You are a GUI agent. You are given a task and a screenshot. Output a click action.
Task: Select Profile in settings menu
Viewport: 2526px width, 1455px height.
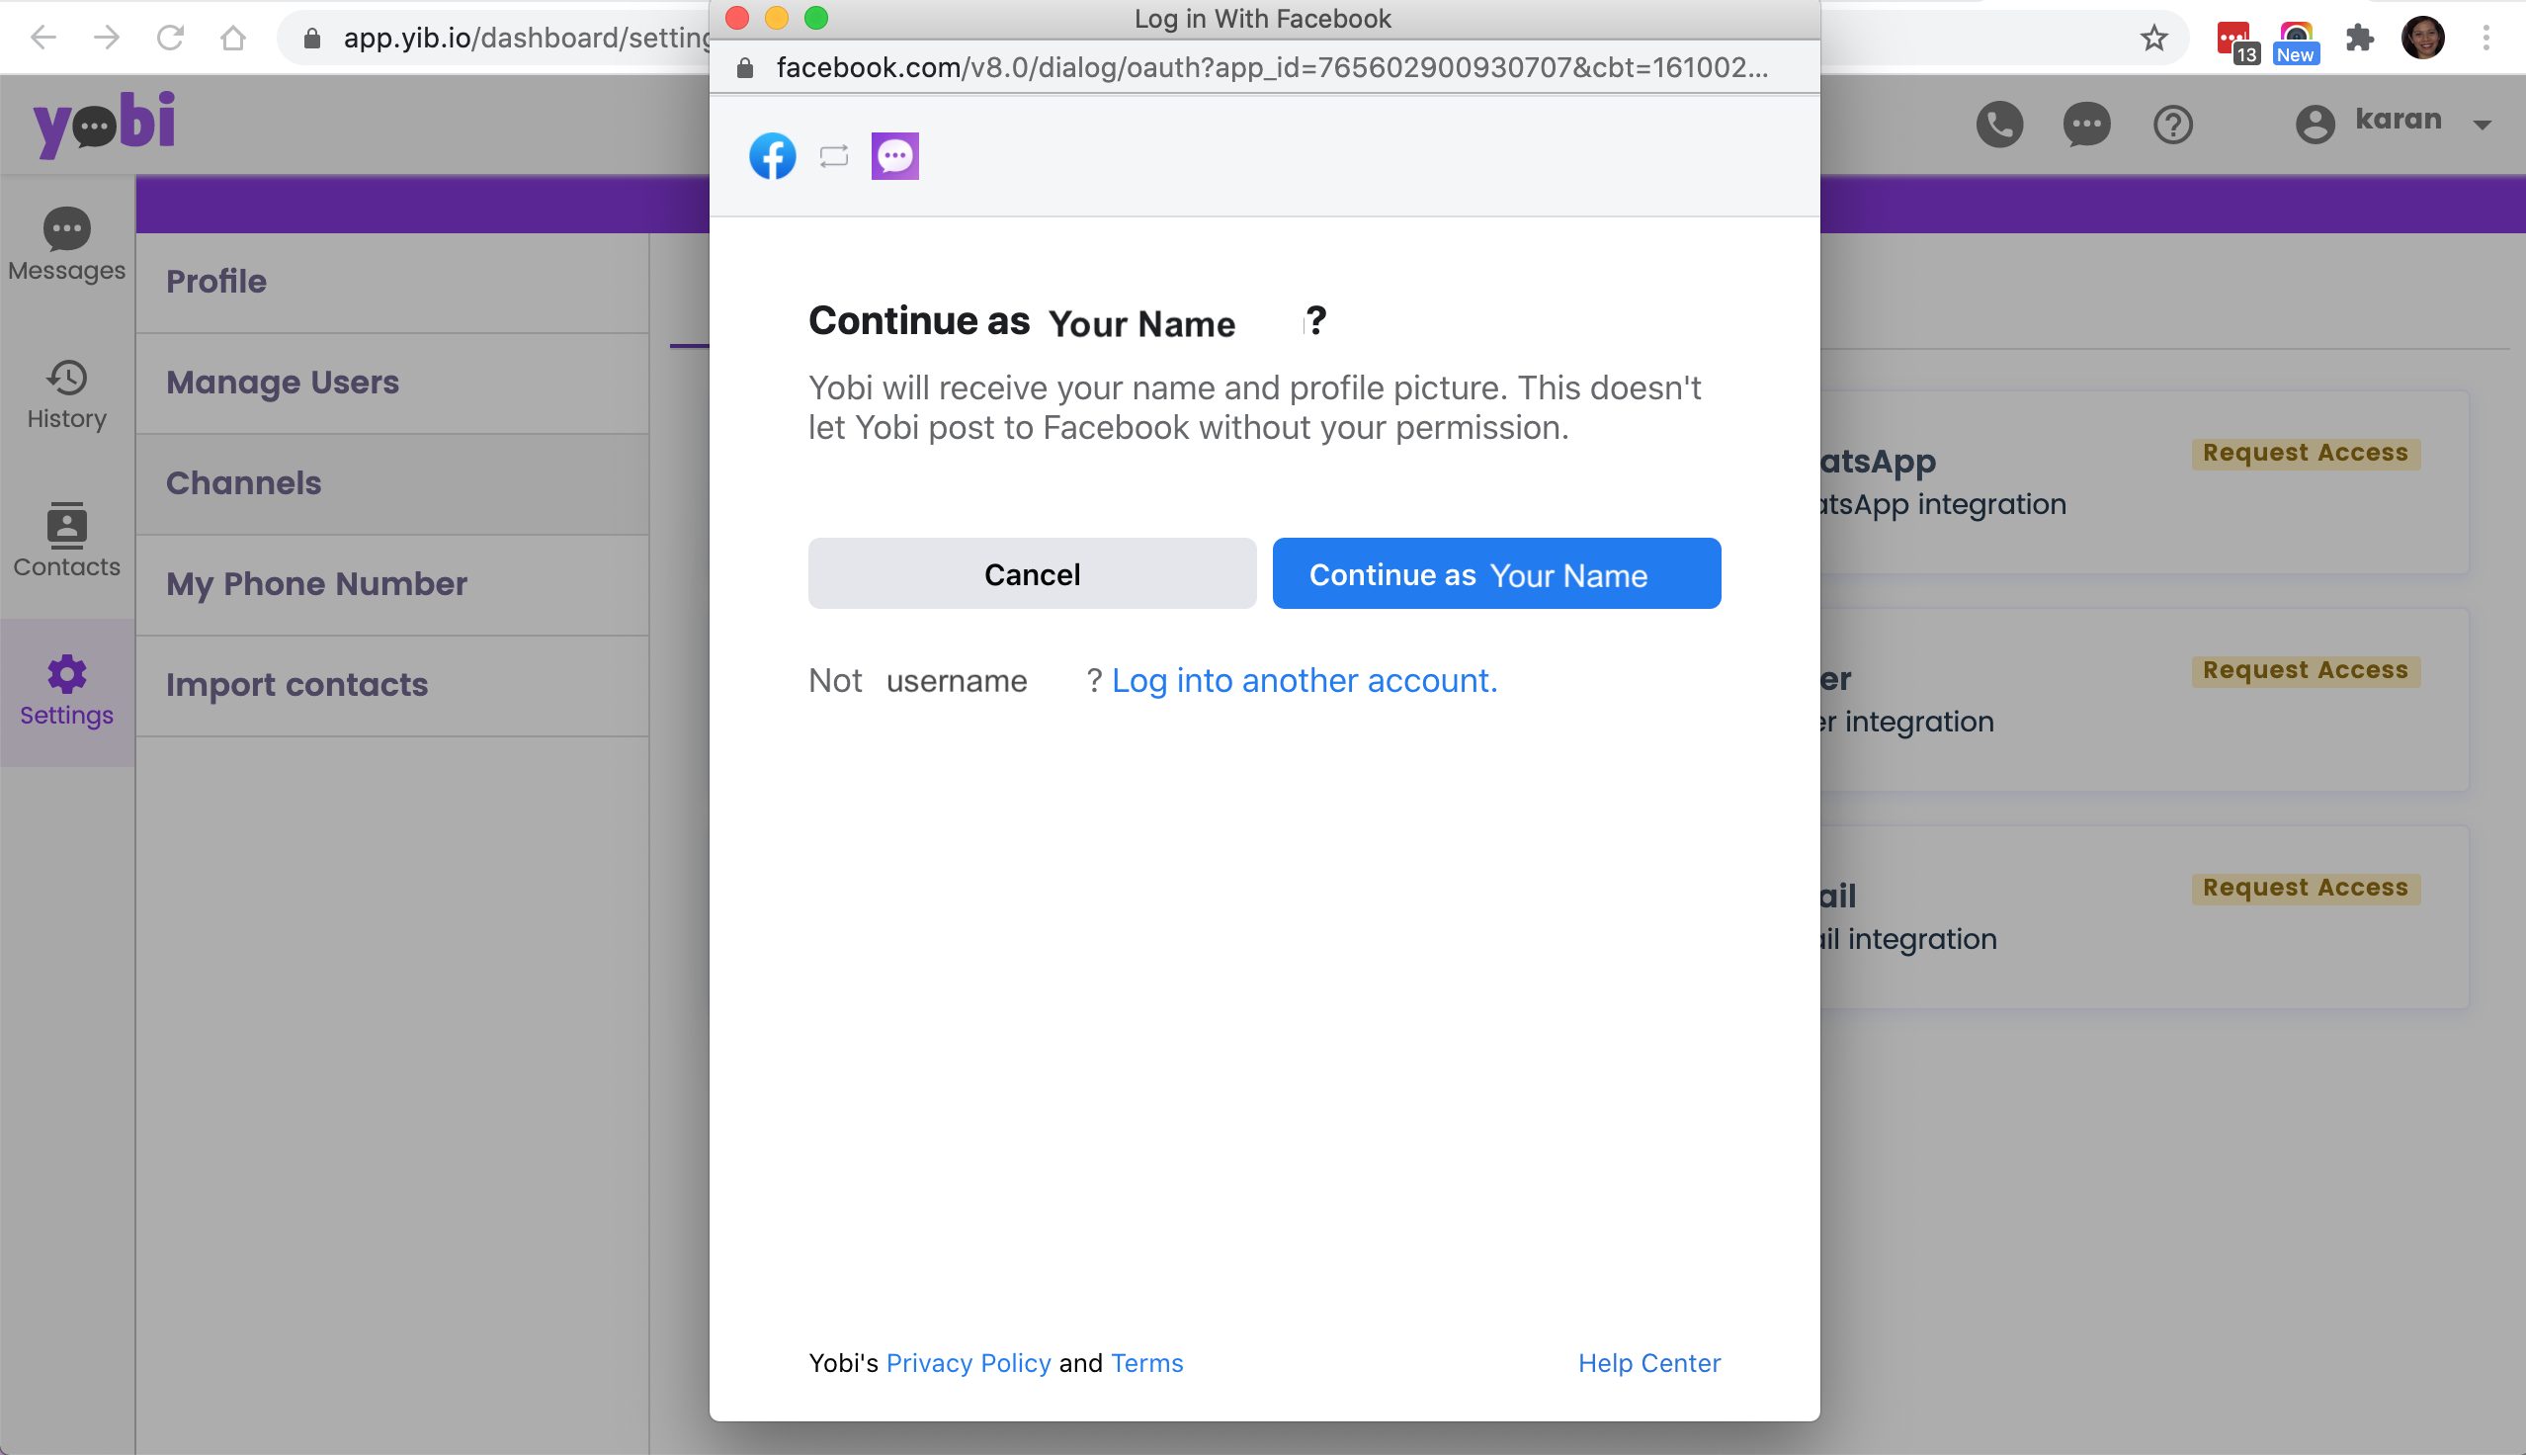(392, 282)
